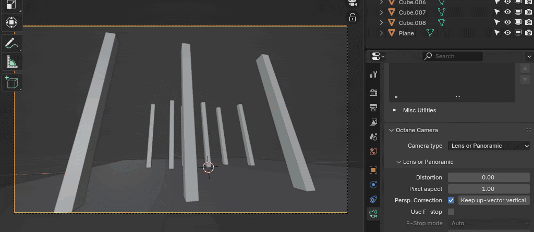The height and width of the screenshot is (232, 534).
Task: Enable the Use F-stop checkbox
Action: point(451,212)
